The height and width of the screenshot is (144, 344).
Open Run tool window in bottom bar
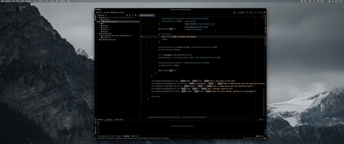click(x=112, y=136)
